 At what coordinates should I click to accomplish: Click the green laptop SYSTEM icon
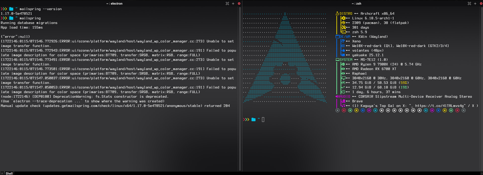click(x=337, y=60)
